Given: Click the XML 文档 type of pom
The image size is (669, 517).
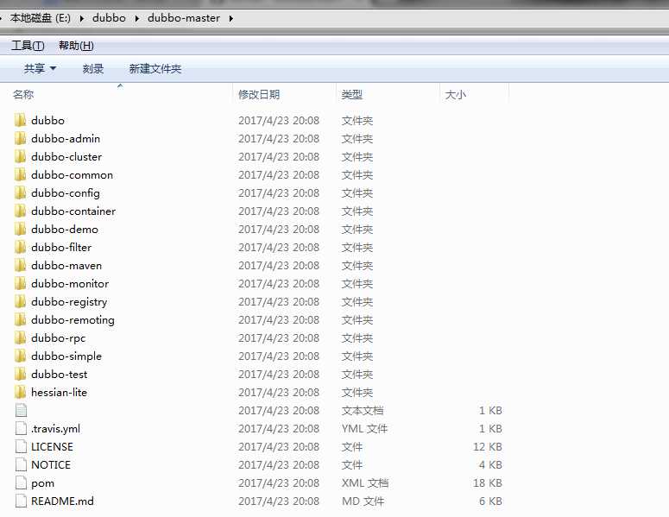Looking at the screenshot, I should click(365, 482).
